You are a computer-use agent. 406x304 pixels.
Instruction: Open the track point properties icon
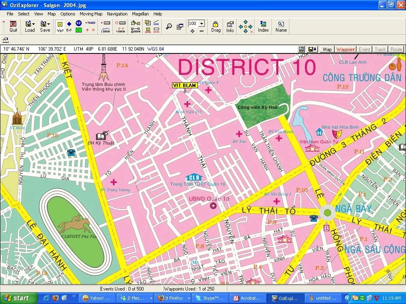click(121, 23)
